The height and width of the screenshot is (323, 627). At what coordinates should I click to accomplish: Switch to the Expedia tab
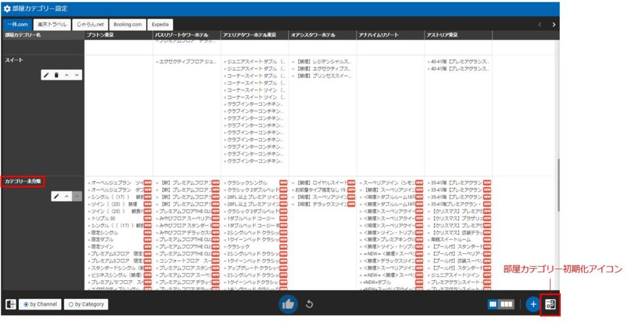coord(162,24)
